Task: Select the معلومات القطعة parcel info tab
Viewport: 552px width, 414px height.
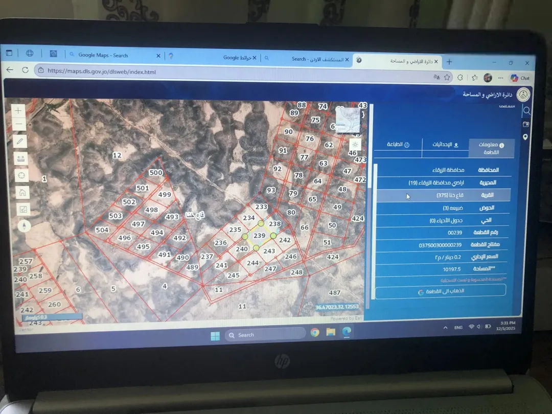Action: click(x=491, y=148)
